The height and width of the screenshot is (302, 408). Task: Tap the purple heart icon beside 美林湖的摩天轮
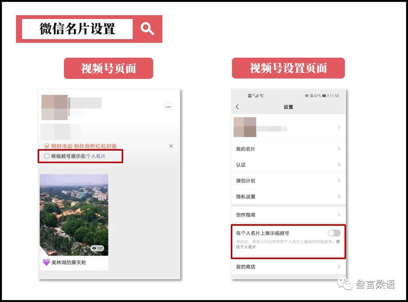[x=46, y=262]
